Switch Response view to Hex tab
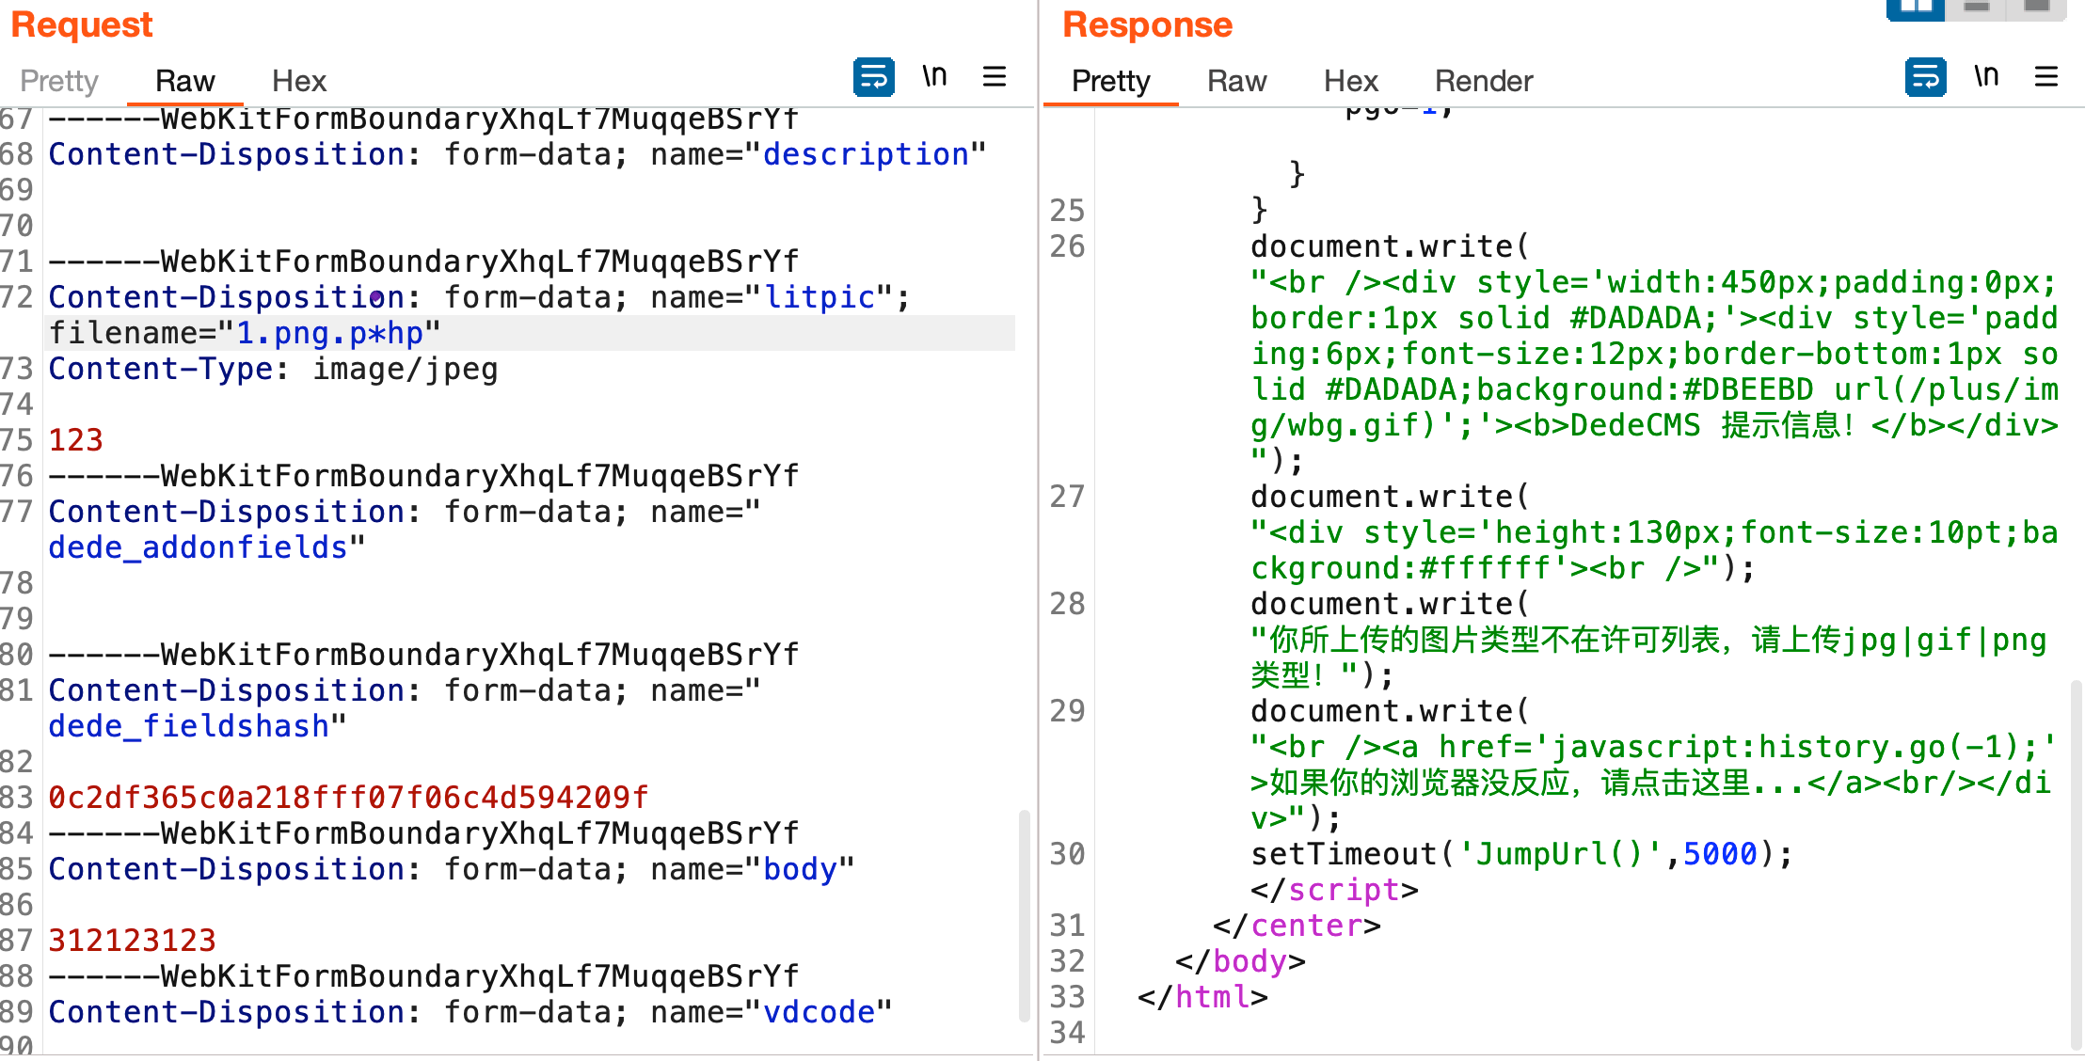Viewport: 2085px width, 1061px height. 1351,81
